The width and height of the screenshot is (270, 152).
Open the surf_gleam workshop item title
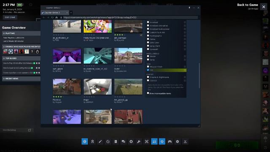58,69
